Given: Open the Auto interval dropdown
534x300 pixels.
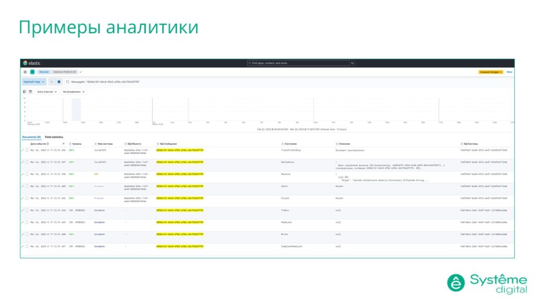Looking at the screenshot, I should pyautogui.click(x=47, y=92).
